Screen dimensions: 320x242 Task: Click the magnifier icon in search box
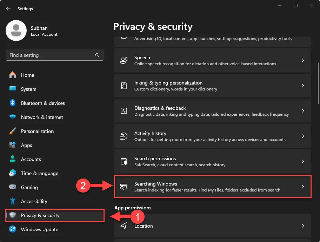tap(97, 55)
